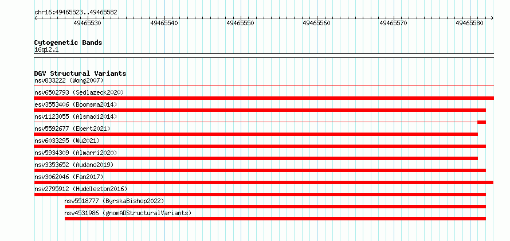510x241 pixels.
Task: Click the nsv6502793 (Sedlazeck2020) variant label
Action: [79, 92]
